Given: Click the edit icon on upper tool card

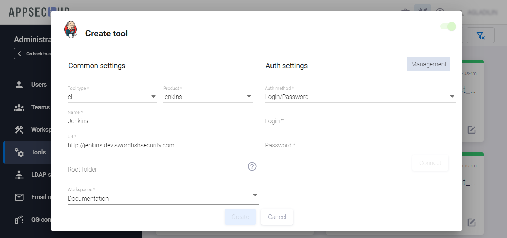Looking at the screenshot, I should (471, 130).
